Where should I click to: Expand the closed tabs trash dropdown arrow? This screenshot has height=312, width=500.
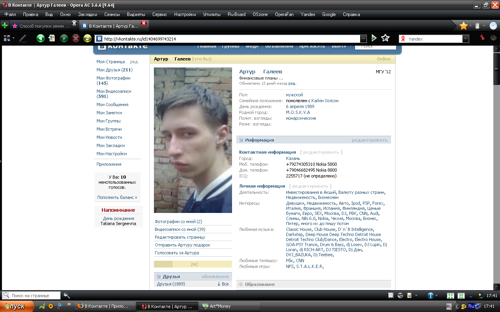click(x=484, y=26)
